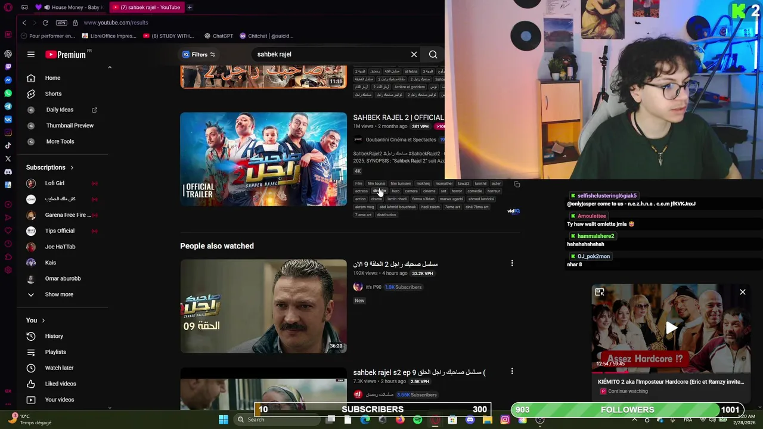Open Discord from the taskbar
The height and width of the screenshot is (429, 763).
470,419
